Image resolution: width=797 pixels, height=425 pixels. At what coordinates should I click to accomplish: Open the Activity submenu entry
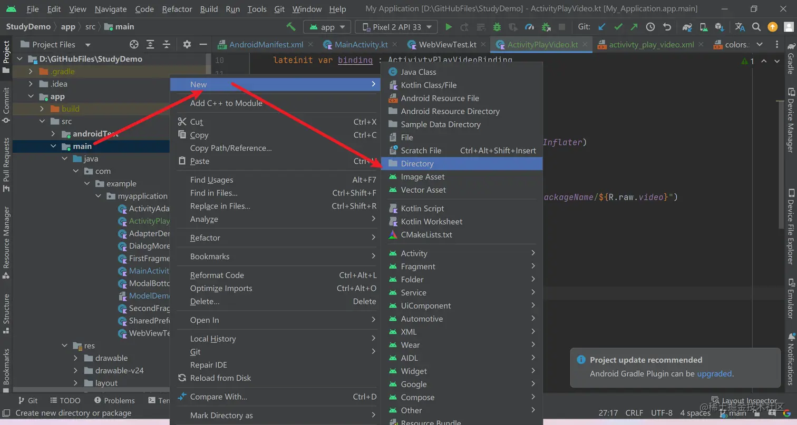(x=462, y=253)
